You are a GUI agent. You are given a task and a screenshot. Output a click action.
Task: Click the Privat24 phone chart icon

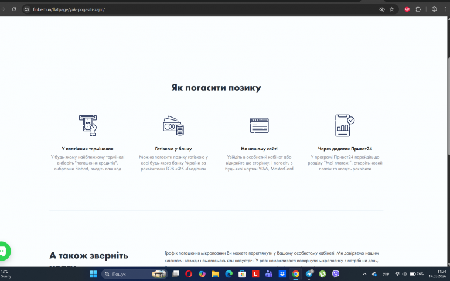point(345,125)
